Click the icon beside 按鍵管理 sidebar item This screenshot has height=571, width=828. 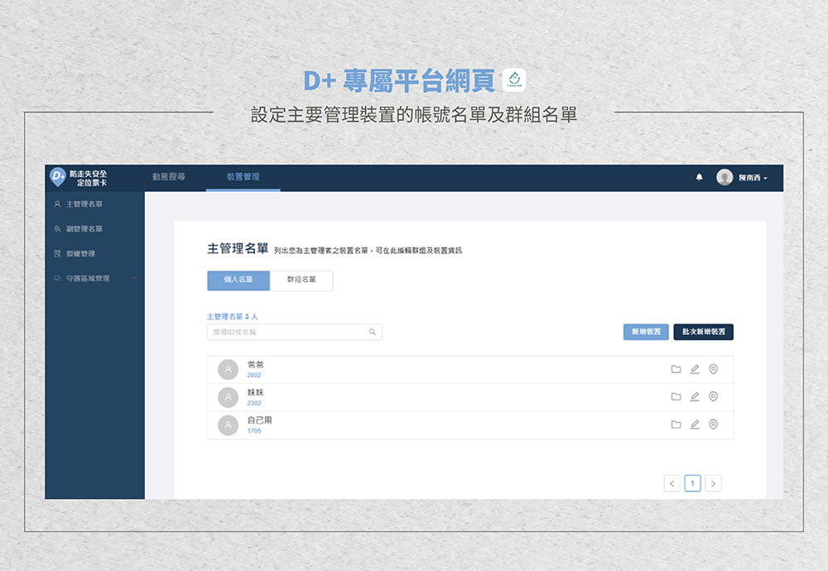click(57, 254)
